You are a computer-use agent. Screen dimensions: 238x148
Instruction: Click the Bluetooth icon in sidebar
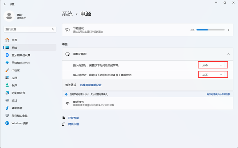click(x=7, y=55)
